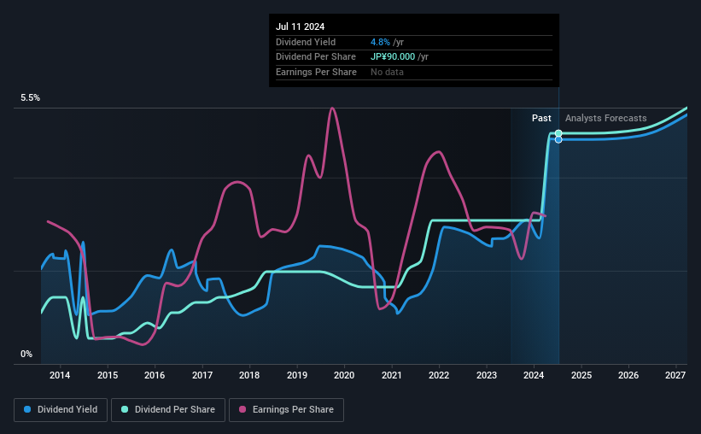Click the 2018 x-axis label
701x434 pixels.
coord(249,375)
